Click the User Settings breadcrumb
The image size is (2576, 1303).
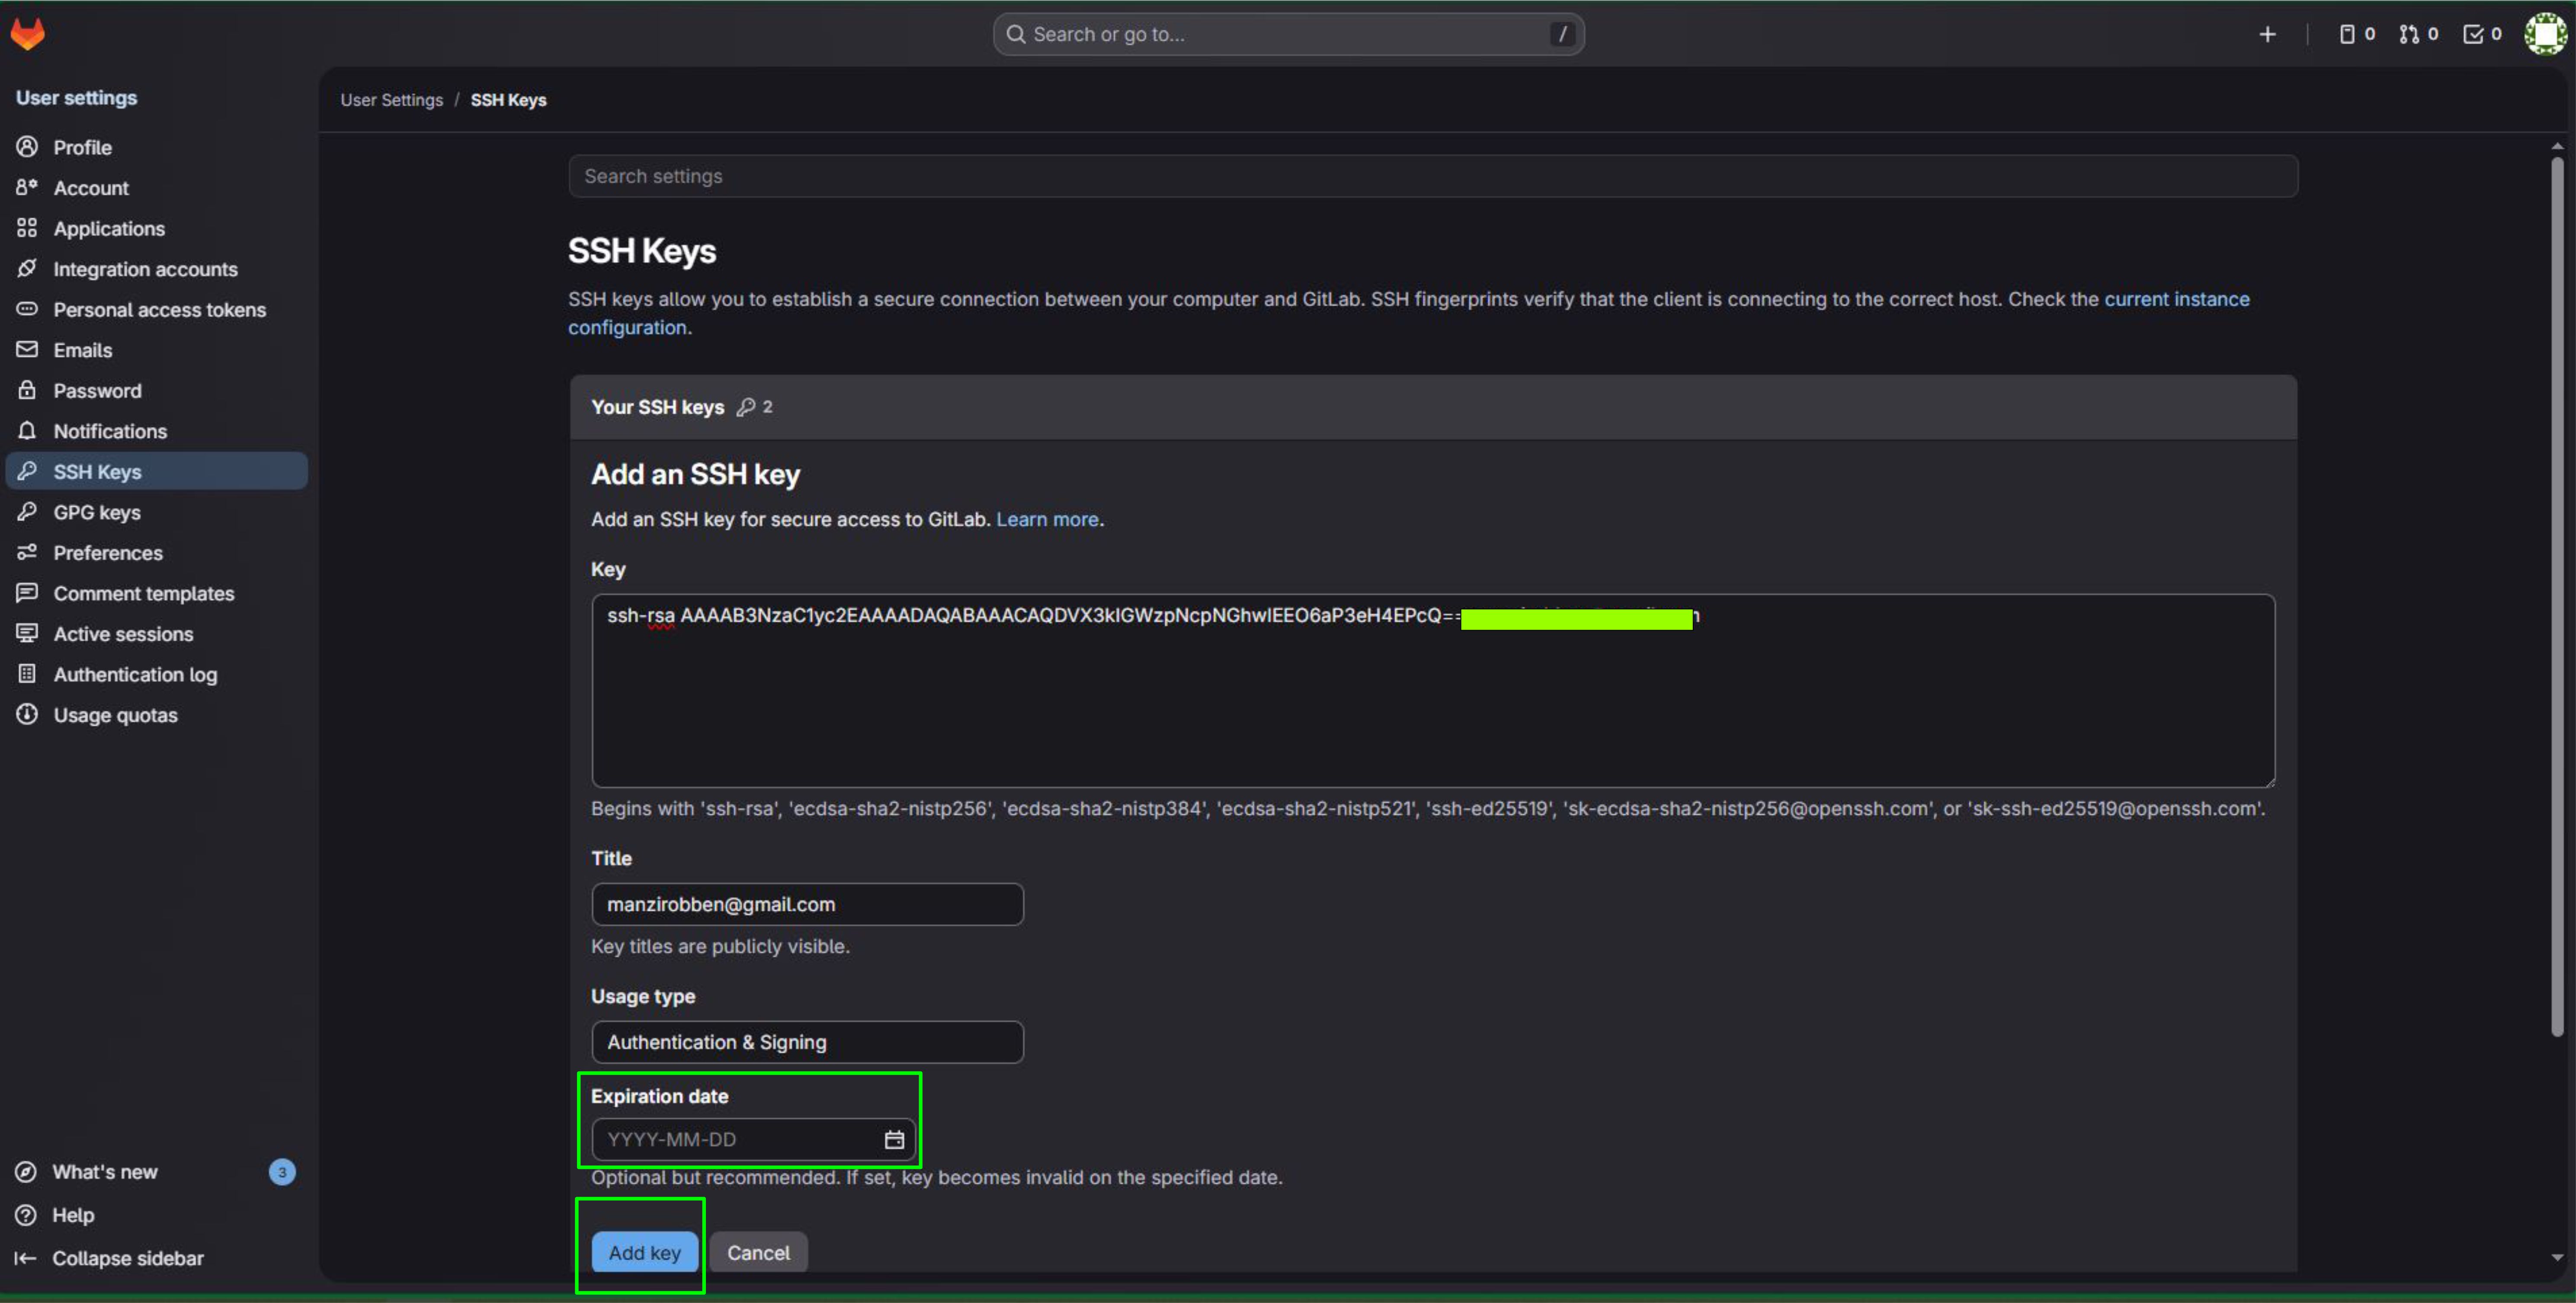[391, 100]
